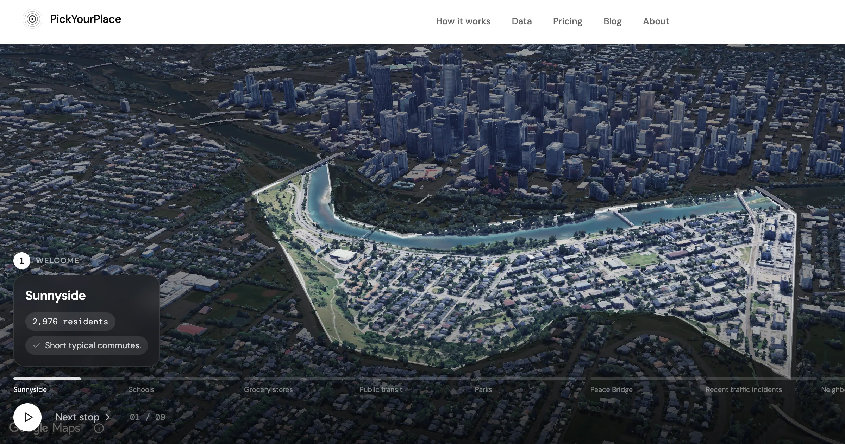Screen dimensions: 845x444
Task: Start the tour with the play button
Action: click(27, 417)
